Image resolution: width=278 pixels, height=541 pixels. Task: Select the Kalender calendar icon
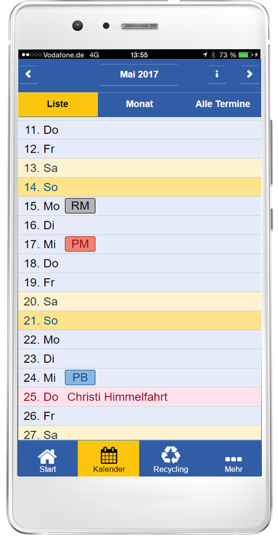(109, 459)
